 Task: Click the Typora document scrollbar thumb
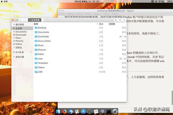click(x=172, y=98)
